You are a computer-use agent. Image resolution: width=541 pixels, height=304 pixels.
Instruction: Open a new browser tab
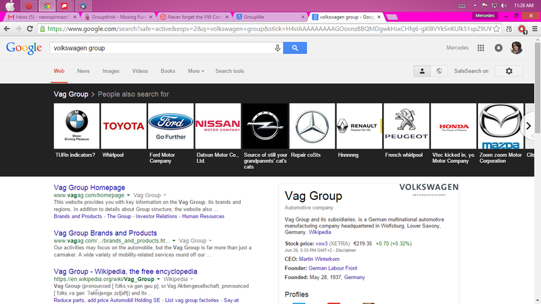click(x=392, y=17)
